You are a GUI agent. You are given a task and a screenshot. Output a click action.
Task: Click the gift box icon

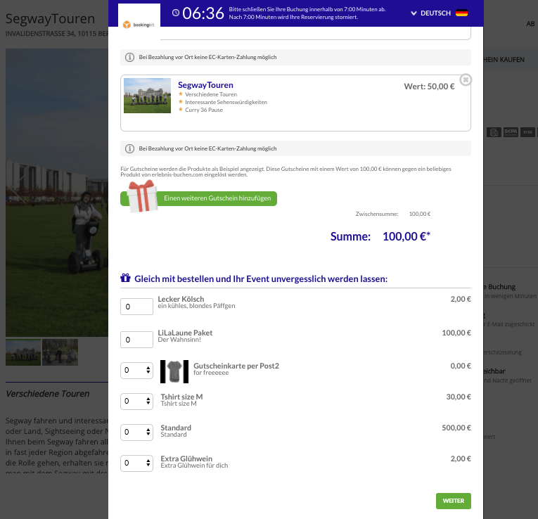click(x=141, y=196)
